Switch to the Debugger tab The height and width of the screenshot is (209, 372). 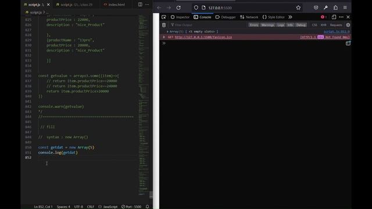(226, 17)
